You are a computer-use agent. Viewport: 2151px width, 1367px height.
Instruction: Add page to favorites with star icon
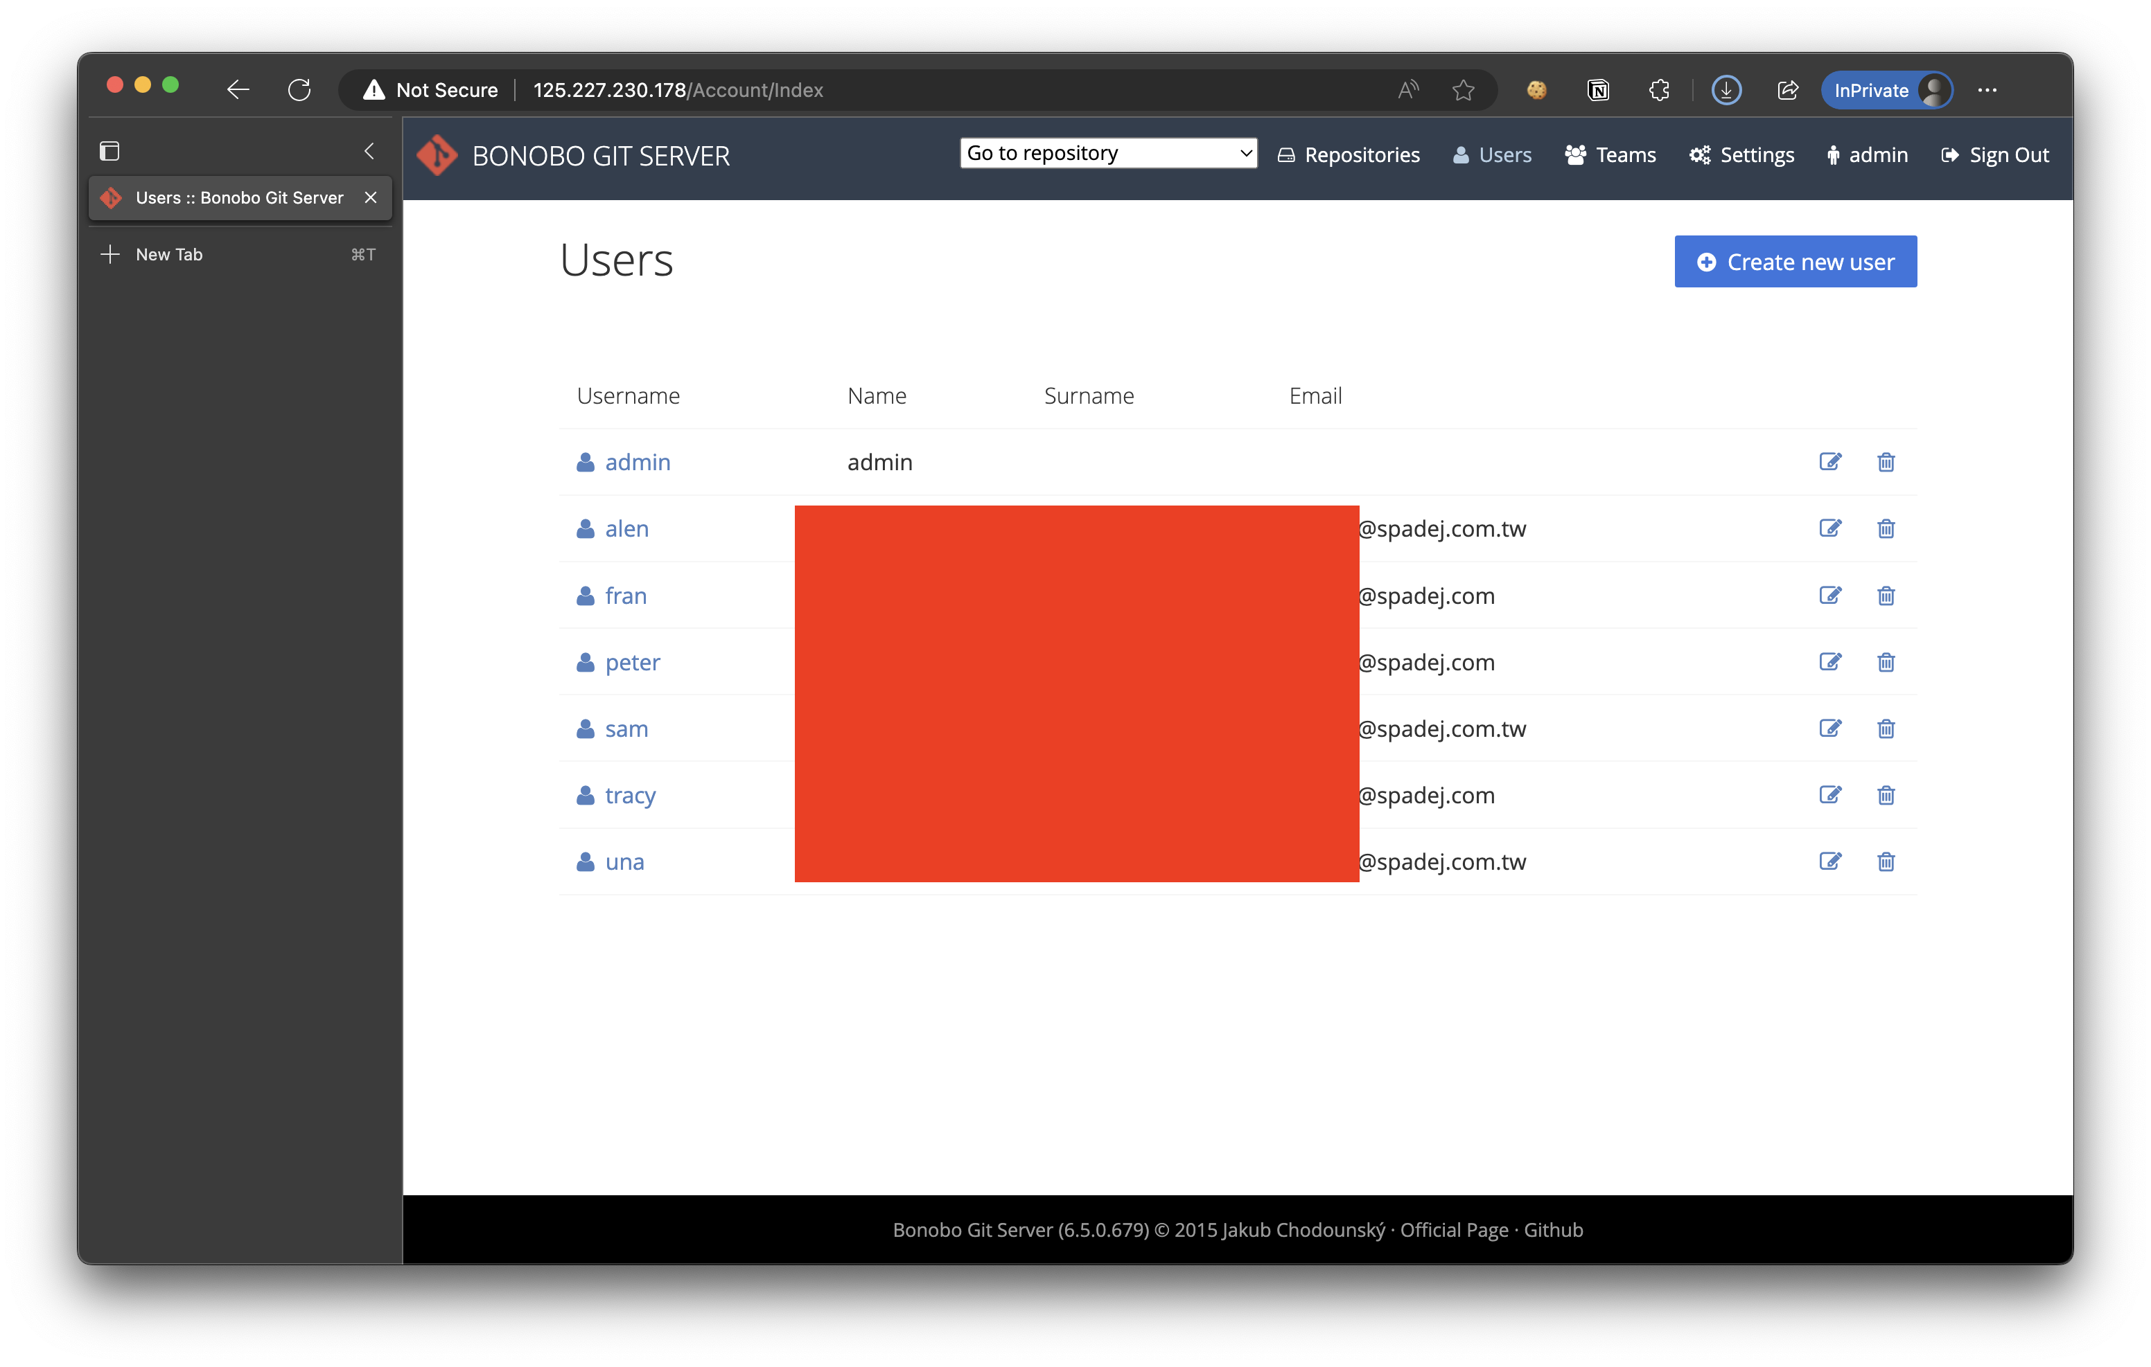(x=1463, y=89)
